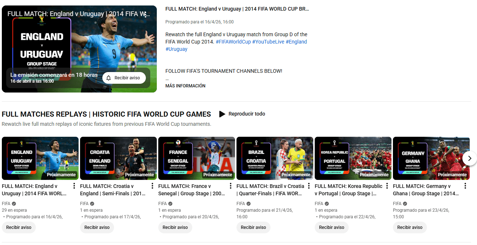Click the play icon beside Reproducir todo
The width and height of the screenshot is (477, 245).
coord(222,114)
